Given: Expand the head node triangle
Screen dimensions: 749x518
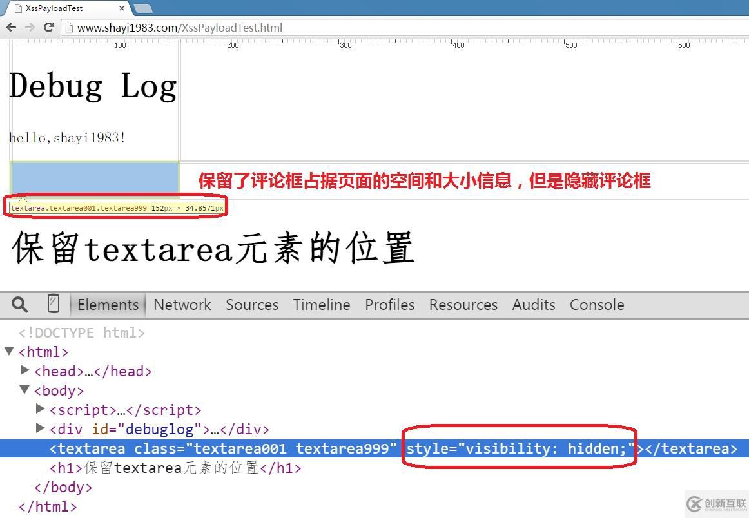Looking at the screenshot, I should (25, 370).
